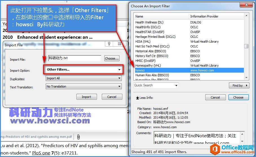
Task: Open the Quick Search dropdown arrow
Action: tap(176, 85)
